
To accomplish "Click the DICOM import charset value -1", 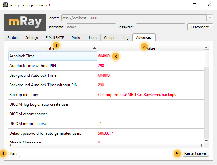I will click(100, 123).
